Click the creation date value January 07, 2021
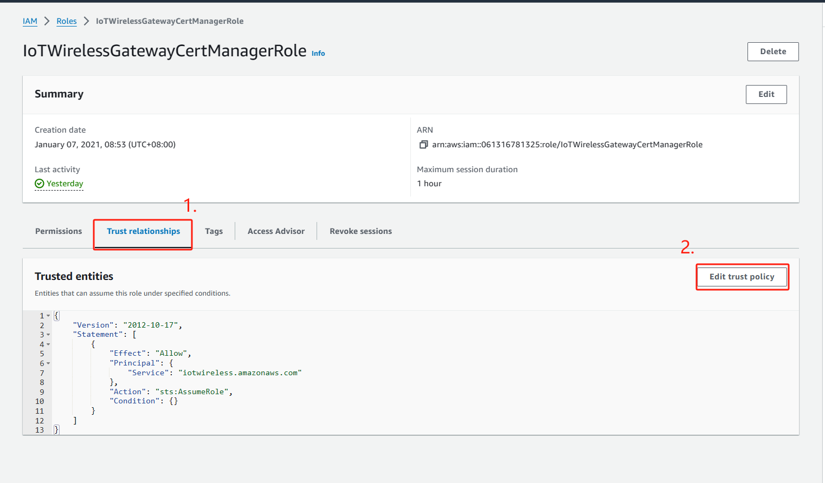 pyautogui.click(x=105, y=145)
